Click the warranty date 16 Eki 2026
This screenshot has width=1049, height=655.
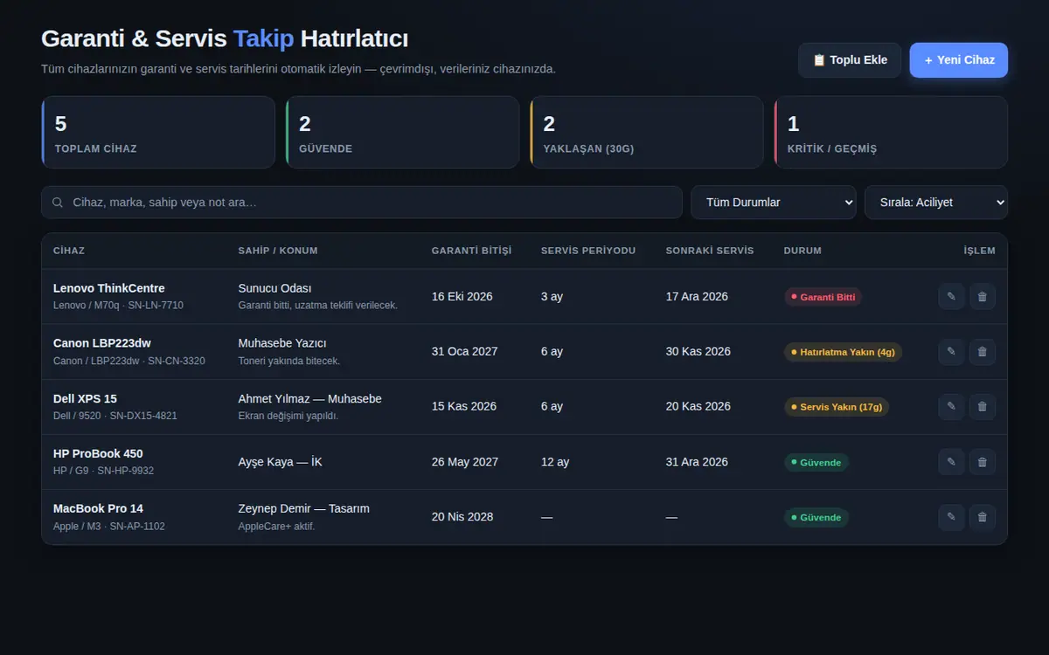(x=462, y=297)
